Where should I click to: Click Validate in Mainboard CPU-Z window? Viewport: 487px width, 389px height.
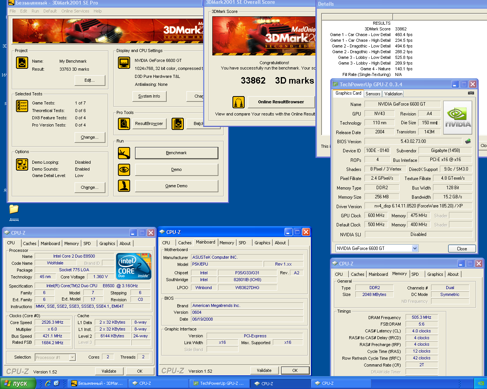pos(264,370)
